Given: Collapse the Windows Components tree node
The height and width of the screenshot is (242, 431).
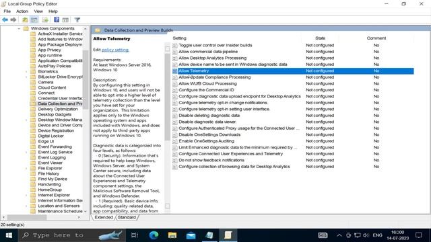Looking at the screenshot, I should click(19, 28).
